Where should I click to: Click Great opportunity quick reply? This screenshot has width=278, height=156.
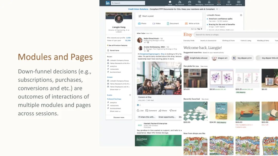[167, 117]
